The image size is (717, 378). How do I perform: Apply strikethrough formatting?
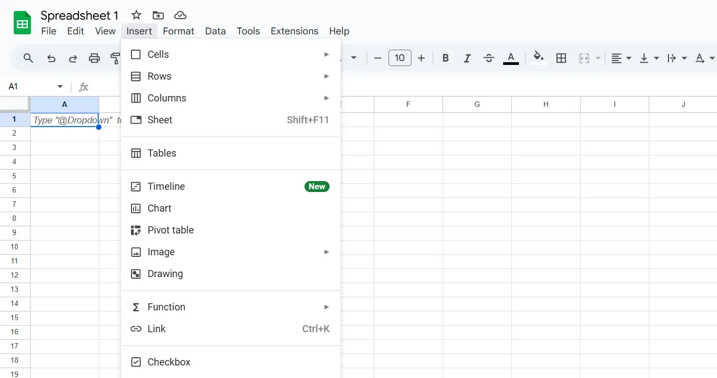click(489, 58)
